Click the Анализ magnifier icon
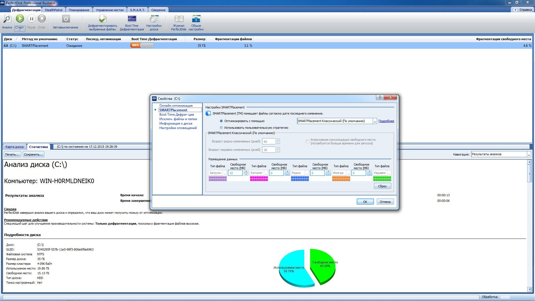 pyautogui.click(x=7, y=19)
